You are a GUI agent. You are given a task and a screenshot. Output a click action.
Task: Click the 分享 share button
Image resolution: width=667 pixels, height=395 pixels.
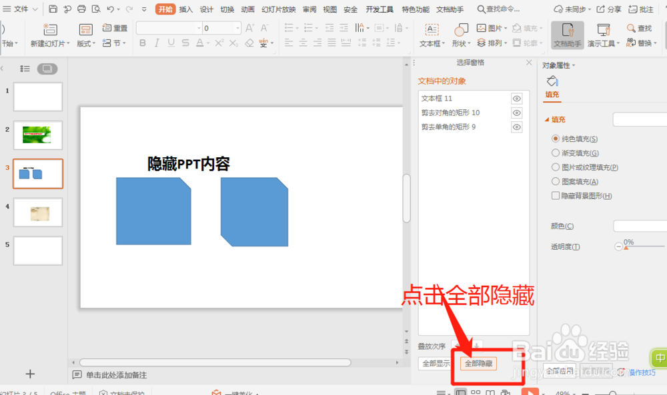pyautogui.click(x=609, y=9)
